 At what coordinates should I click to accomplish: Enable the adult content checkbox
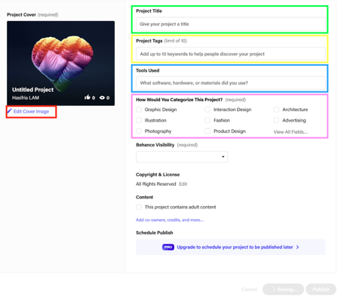tap(139, 207)
